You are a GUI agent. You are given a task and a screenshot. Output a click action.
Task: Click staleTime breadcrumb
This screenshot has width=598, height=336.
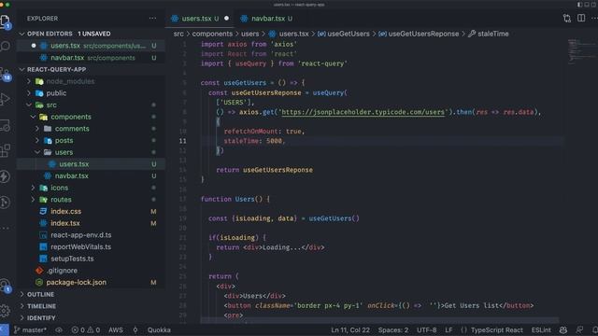point(489,34)
